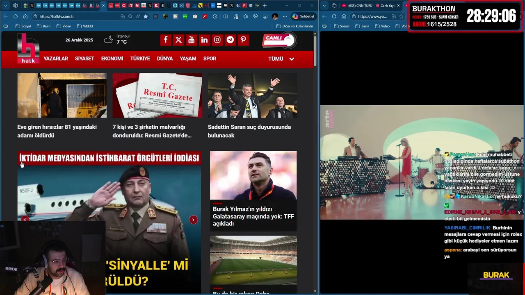Go back in the YouTube window
525x295 pixels.
[324, 16]
